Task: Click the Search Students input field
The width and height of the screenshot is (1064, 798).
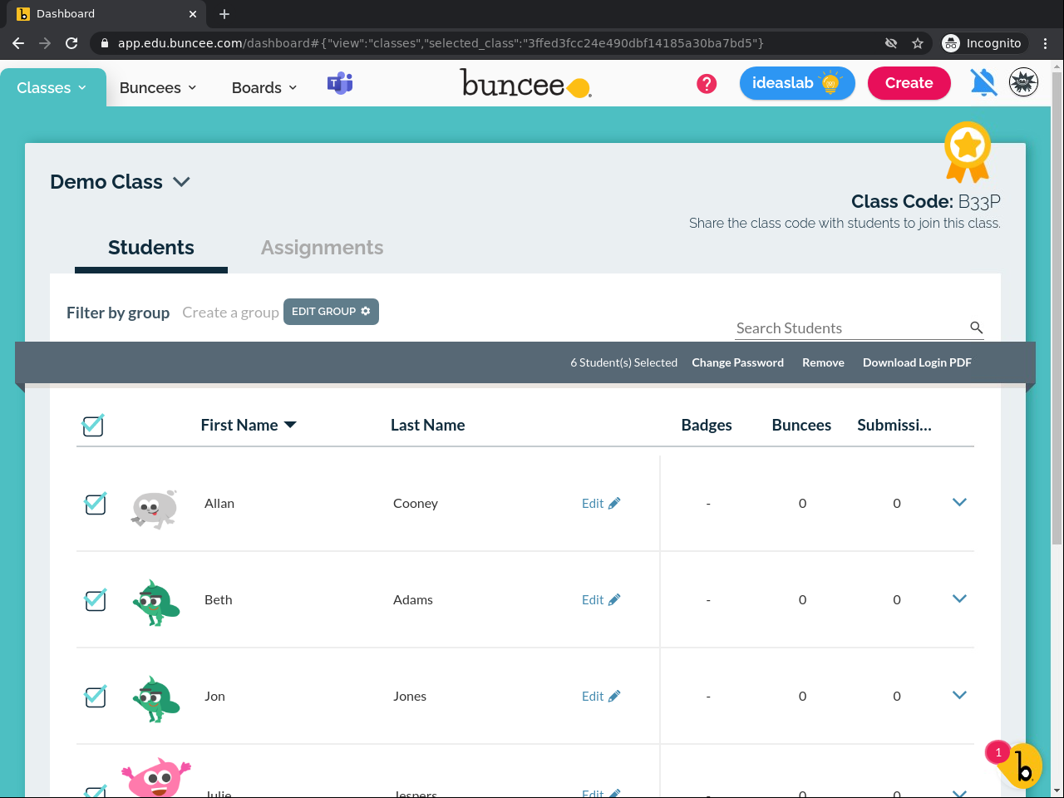Action: click(851, 328)
